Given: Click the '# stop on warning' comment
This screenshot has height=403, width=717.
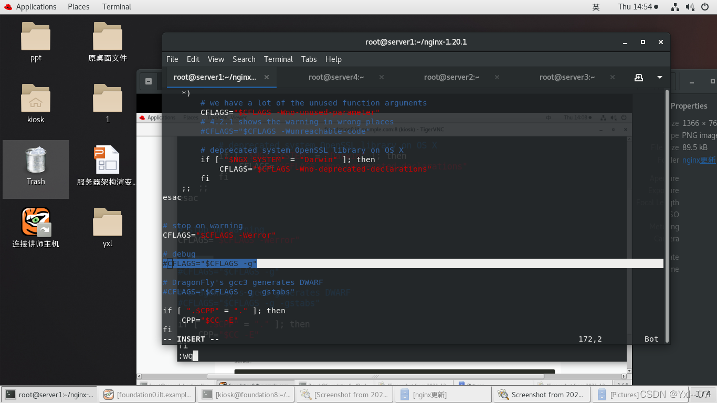Looking at the screenshot, I should [x=203, y=226].
